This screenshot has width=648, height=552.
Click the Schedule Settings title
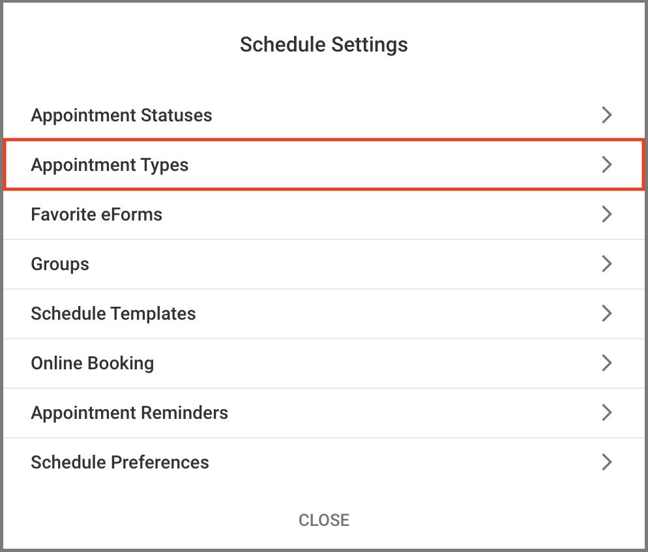pos(324,44)
